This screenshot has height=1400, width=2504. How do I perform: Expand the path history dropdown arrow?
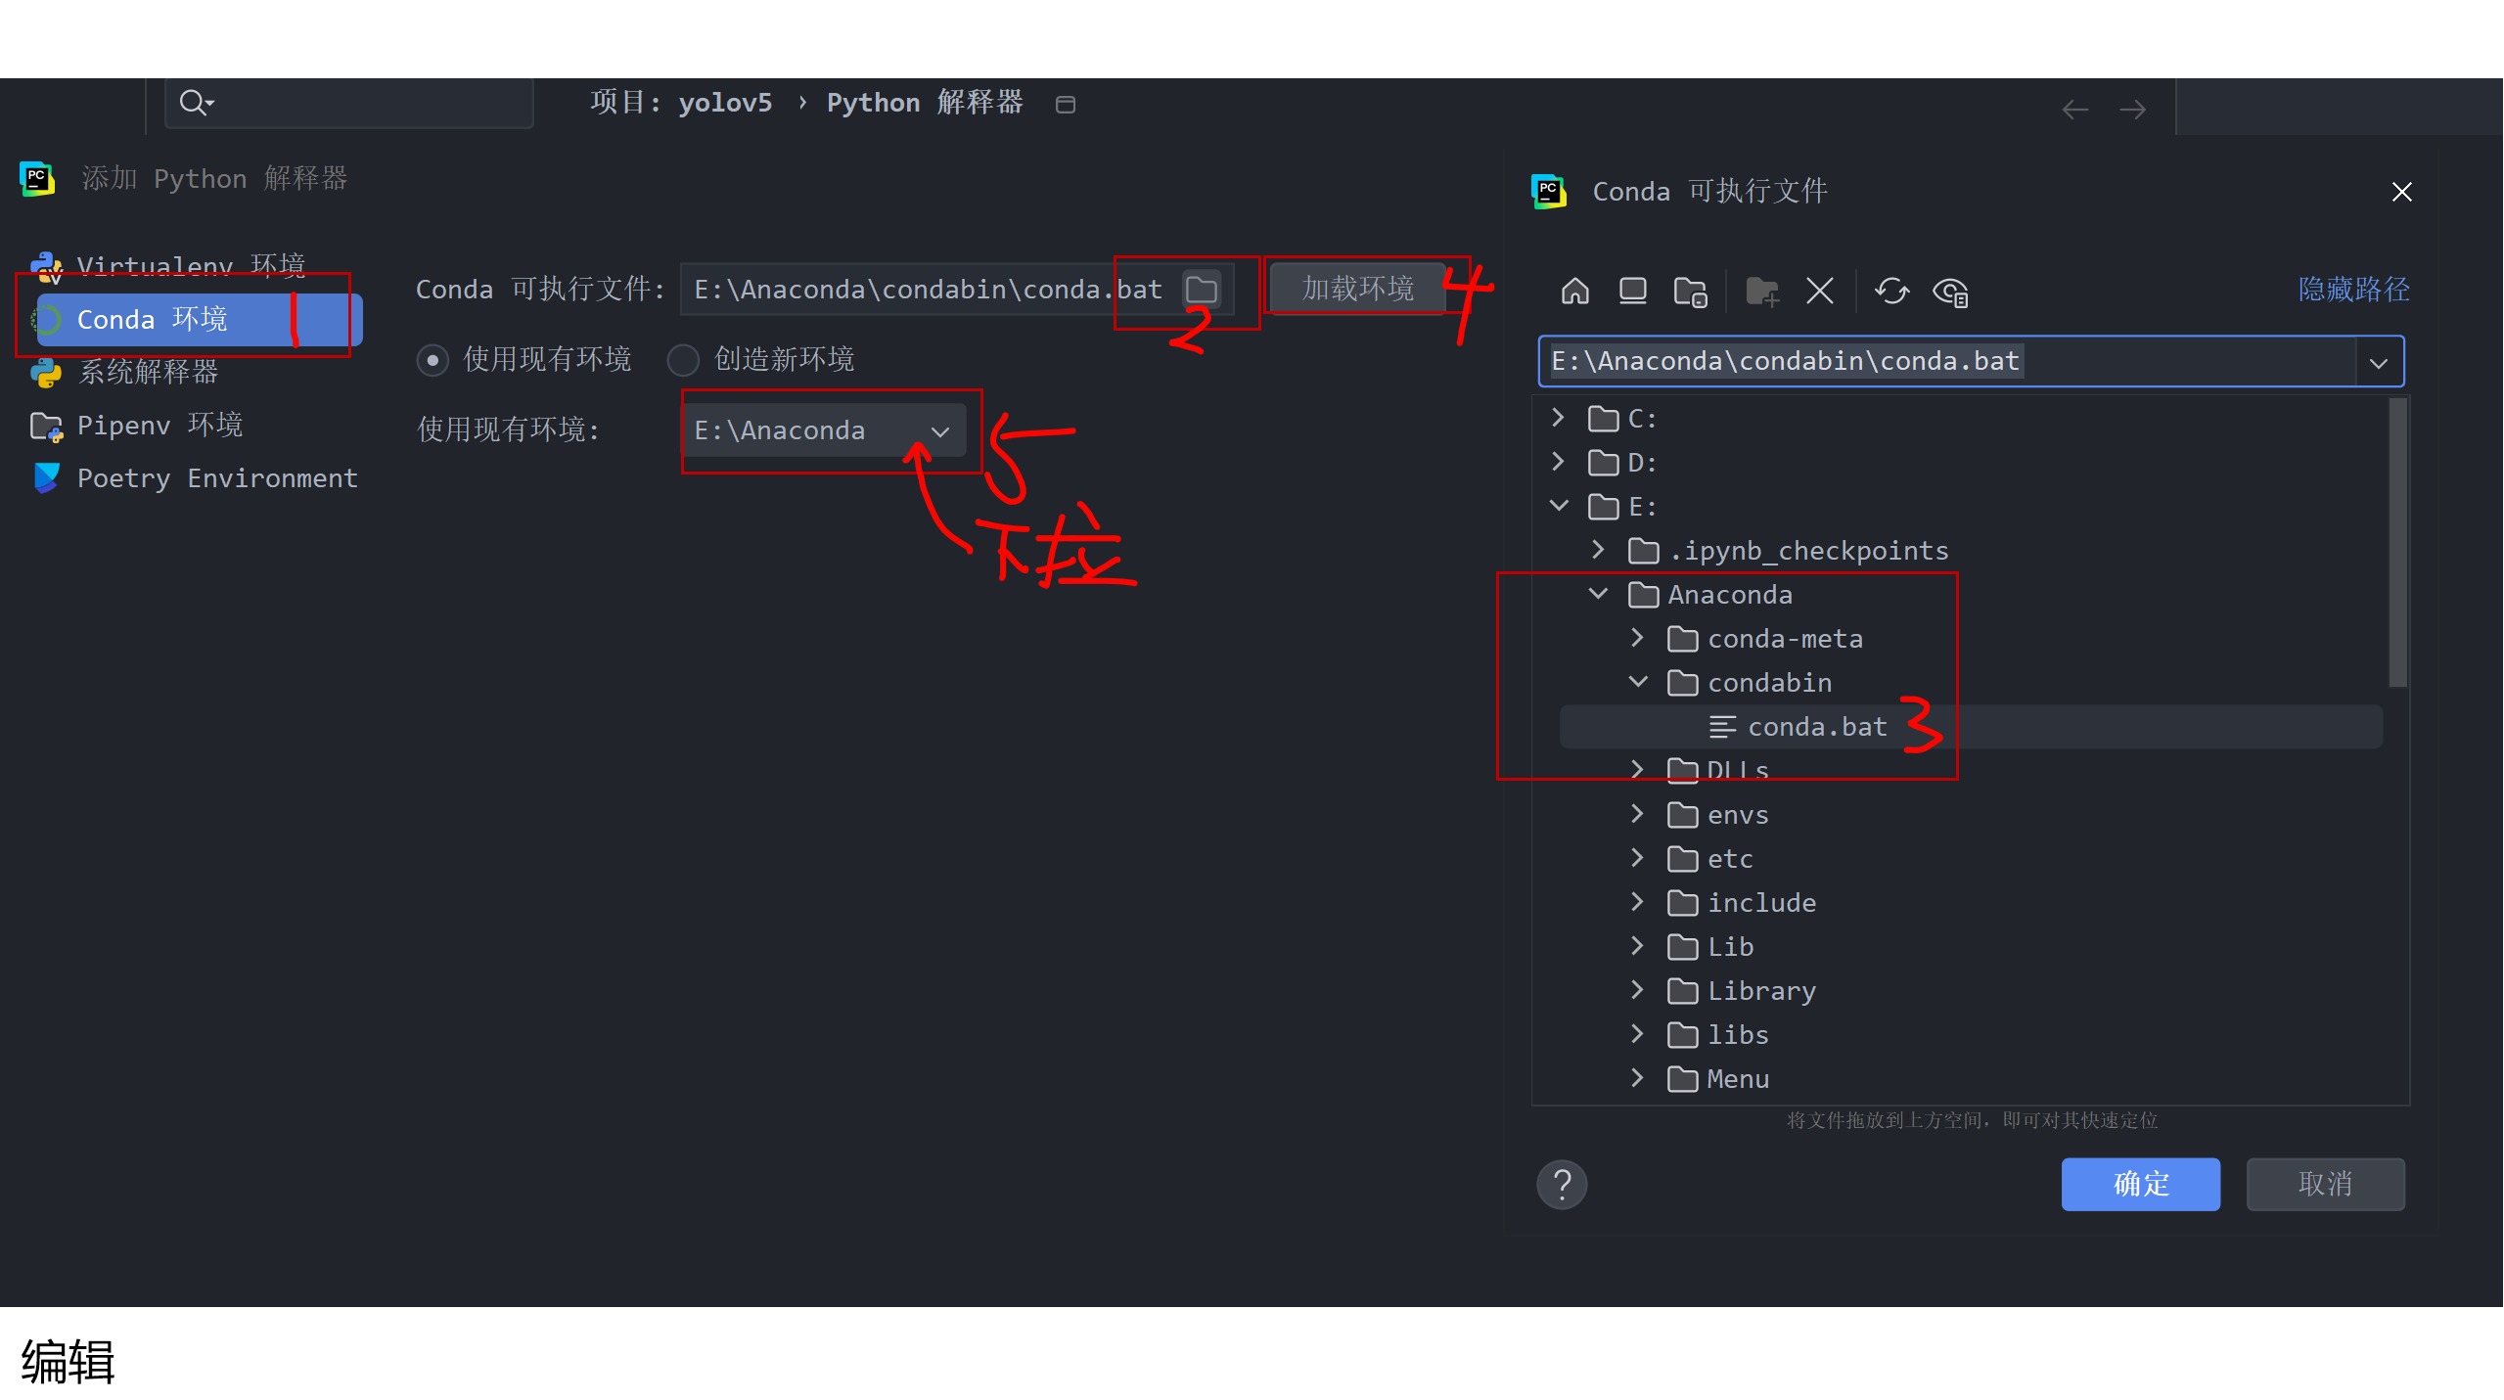(2379, 362)
